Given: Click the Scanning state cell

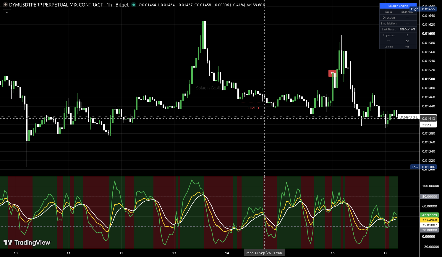Looking at the screenshot, I should pyautogui.click(x=407, y=12).
